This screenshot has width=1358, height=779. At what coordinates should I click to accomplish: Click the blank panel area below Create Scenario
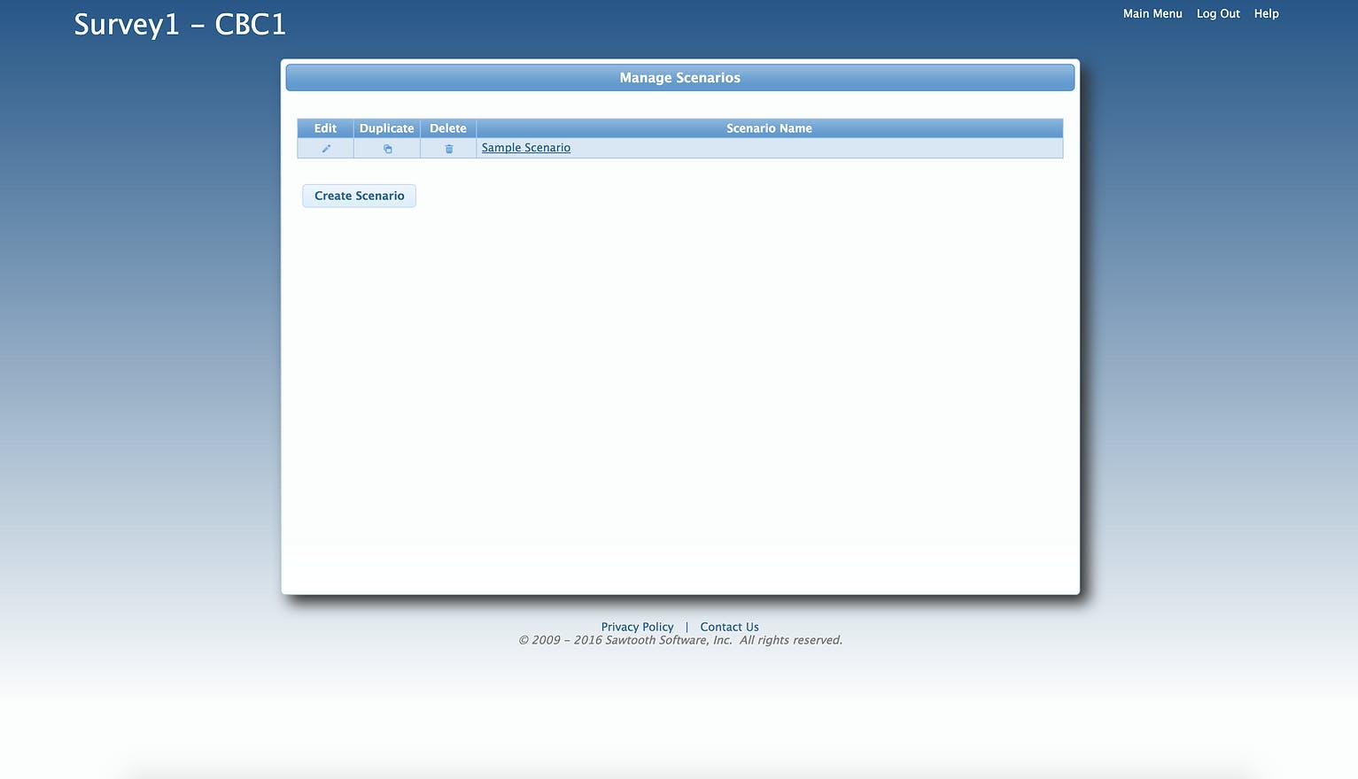point(680,398)
